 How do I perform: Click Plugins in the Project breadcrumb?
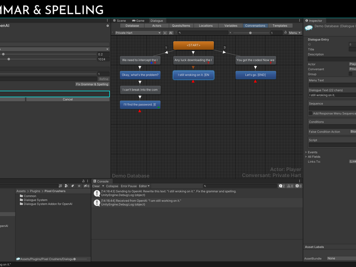click(x=35, y=191)
